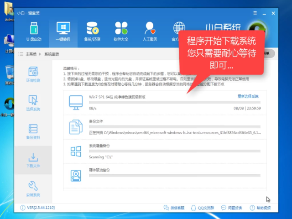Select 下载文件 step in sidebar

33,160
